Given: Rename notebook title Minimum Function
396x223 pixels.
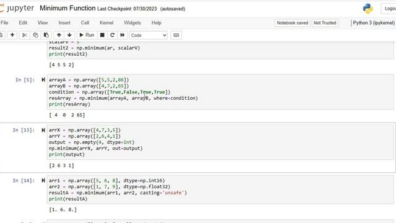Looking at the screenshot, I should tap(67, 8).
